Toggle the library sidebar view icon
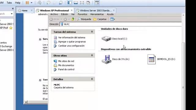Viewport: 196px width, 110px height. point(70,3)
